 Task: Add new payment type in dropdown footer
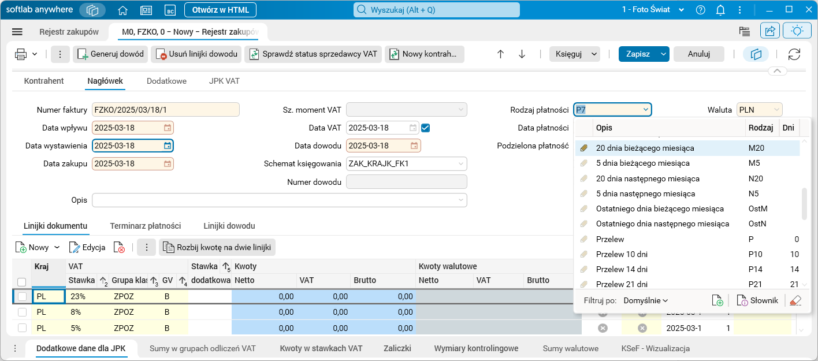pos(717,300)
